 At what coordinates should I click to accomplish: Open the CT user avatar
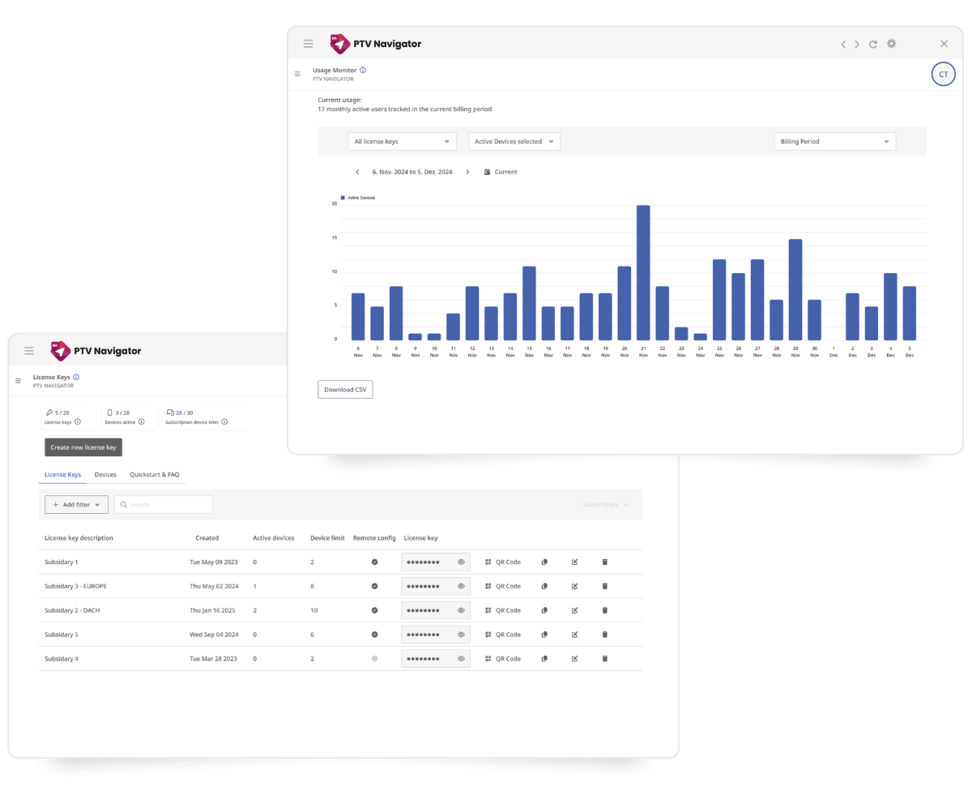(x=943, y=74)
